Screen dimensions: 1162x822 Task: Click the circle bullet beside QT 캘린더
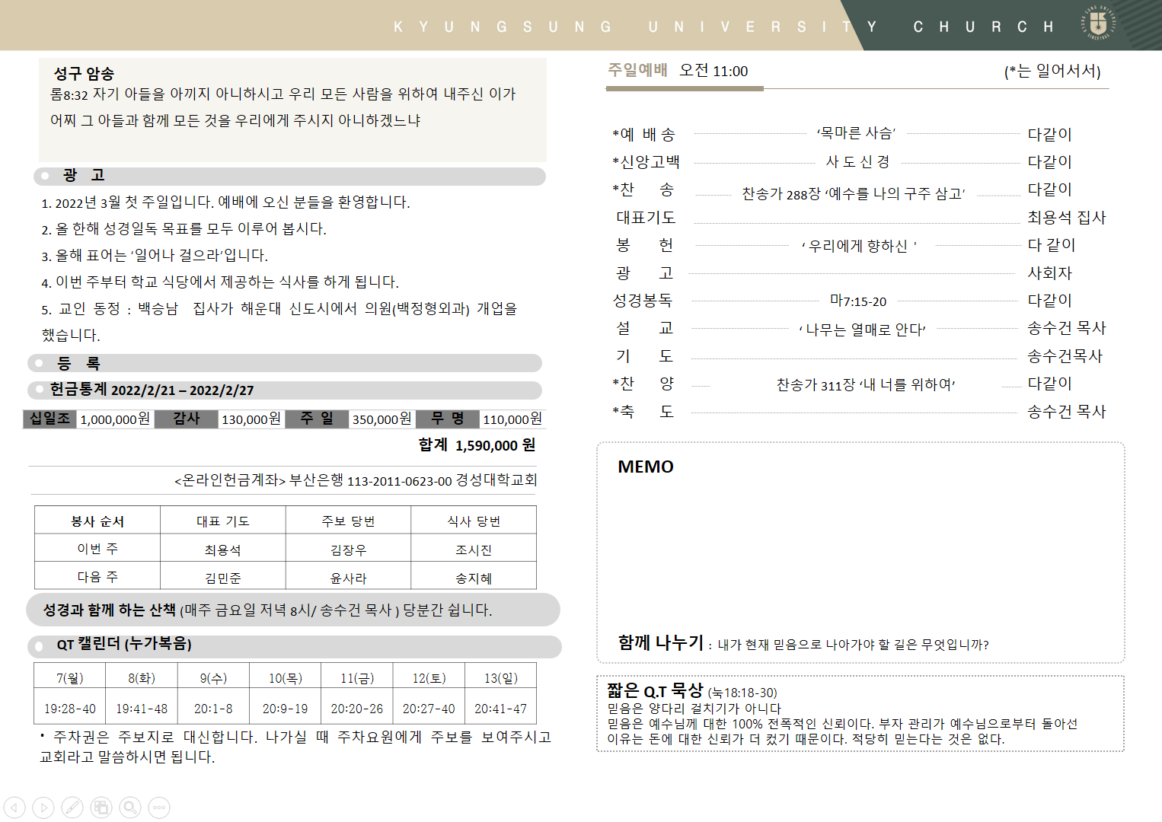39,647
